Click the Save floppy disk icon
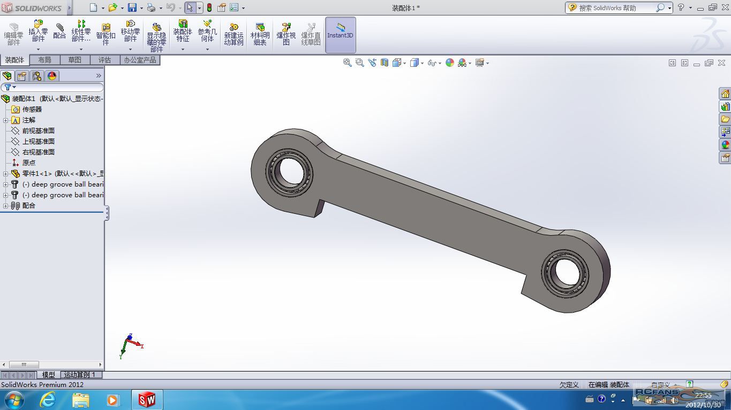 click(132, 7)
